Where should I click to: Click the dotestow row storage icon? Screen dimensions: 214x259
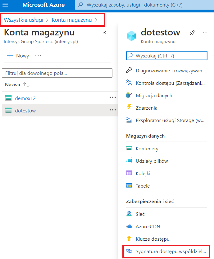pos(8,110)
